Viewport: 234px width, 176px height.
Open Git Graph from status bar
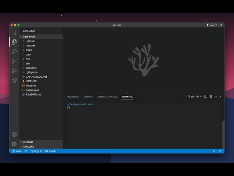50,151
